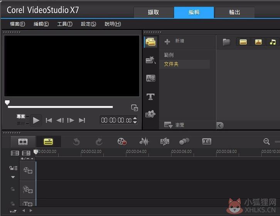Select the 範例 sample folder
The image size is (280, 216).
point(169,55)
